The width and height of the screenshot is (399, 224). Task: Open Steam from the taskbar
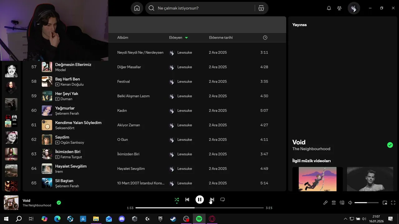(x=173, y=219)
